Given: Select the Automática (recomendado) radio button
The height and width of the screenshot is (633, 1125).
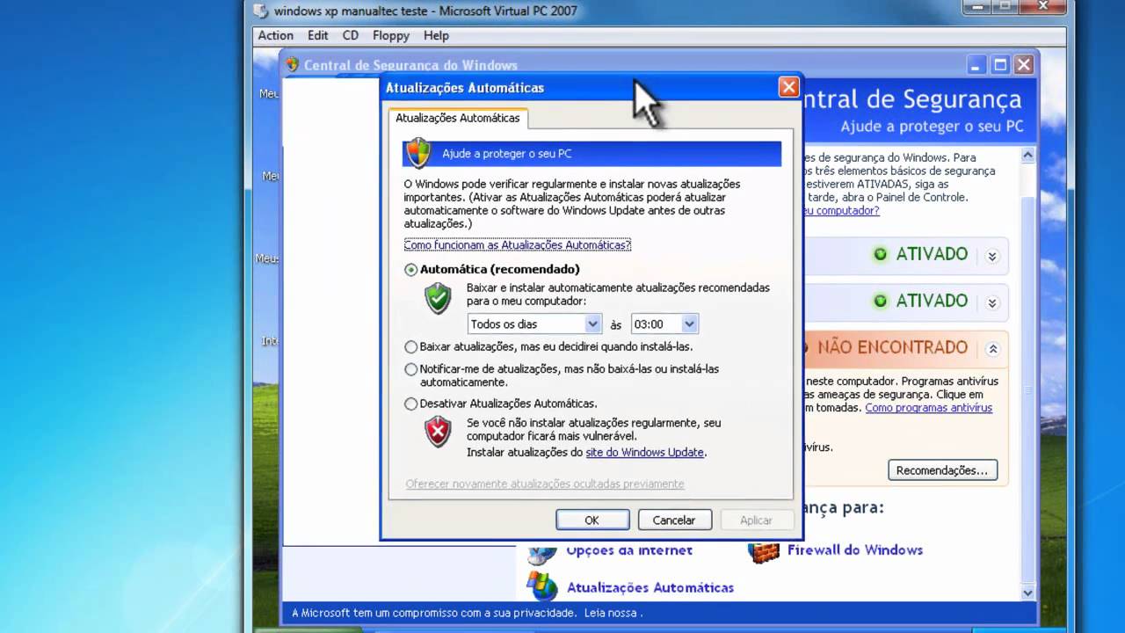Looking at the screenshot, I should click(410, 270).
